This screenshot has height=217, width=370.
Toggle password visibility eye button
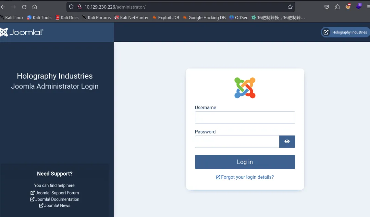coord(287,141)
